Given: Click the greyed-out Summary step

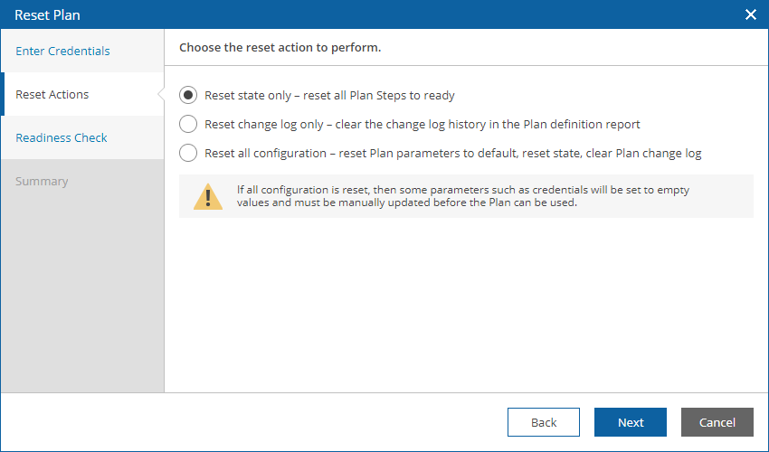Looking at the screenshot, I should (42, 182).
